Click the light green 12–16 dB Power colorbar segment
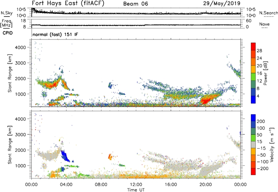 click(x=253, y=77)
